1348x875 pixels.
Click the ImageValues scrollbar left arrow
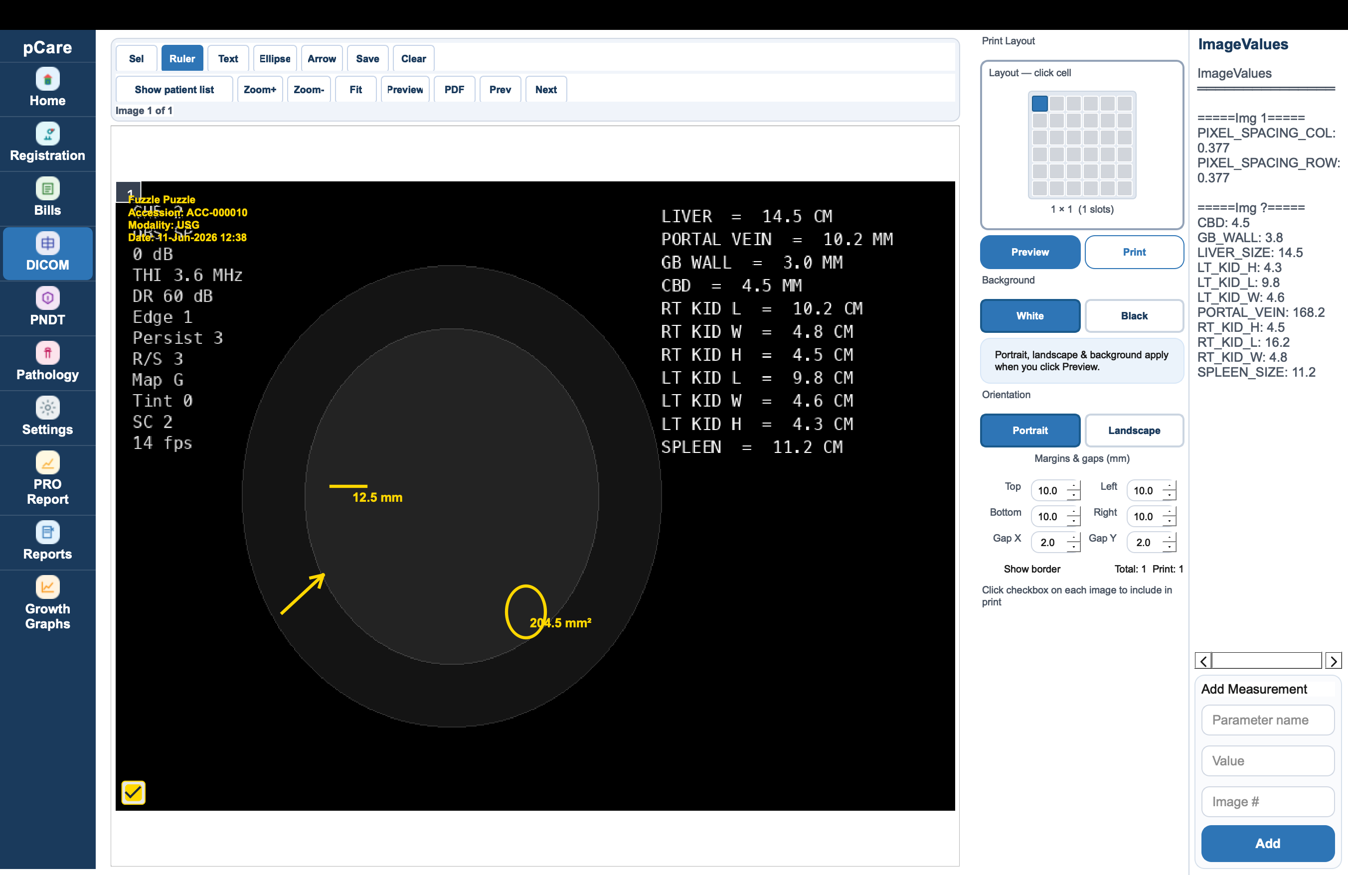[x=1203, y=661]
